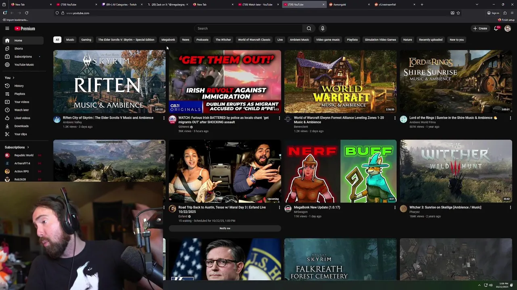This screenshot has width=517, height=290.
Task: Play the Falkreath Forest Cemetery thumbnail
Action: pos(340,259)
